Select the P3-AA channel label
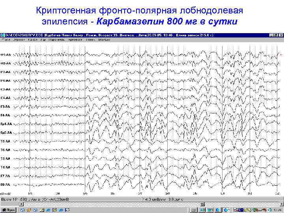This screenshot has height=213, width=284. click(6, 72)
